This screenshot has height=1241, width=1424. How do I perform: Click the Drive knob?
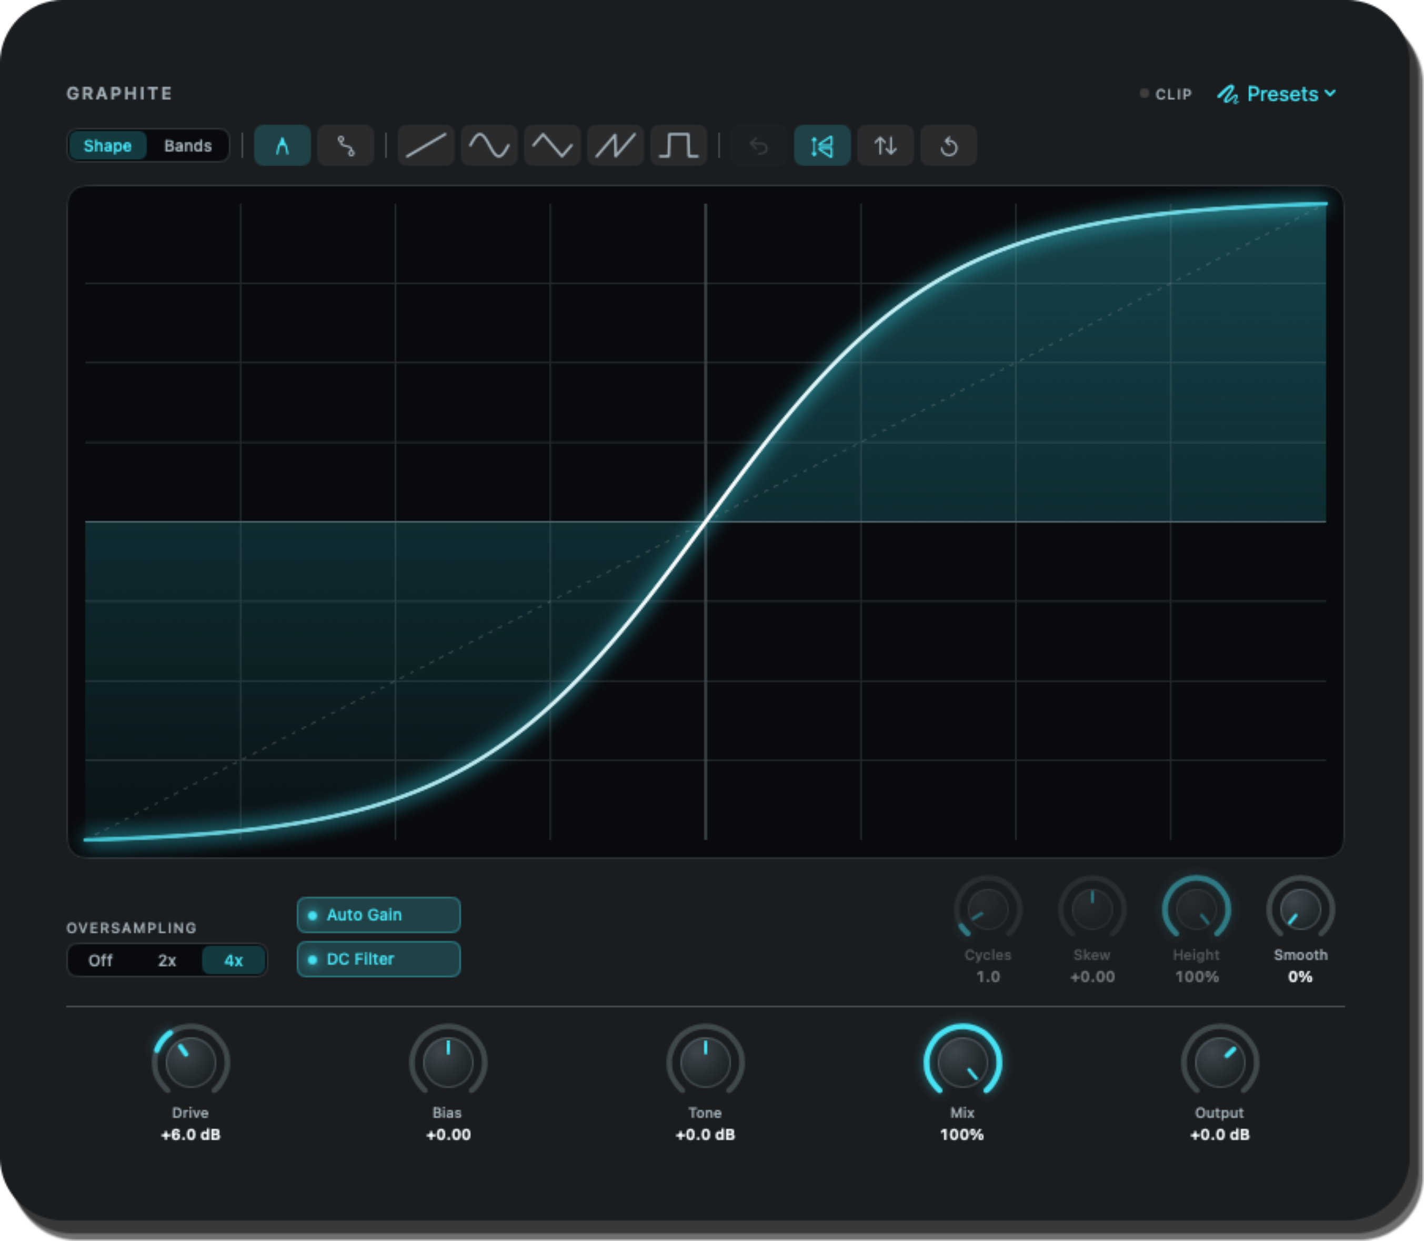pyautogui.click(x=191, y=1062)
